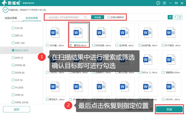Switch to detail preview pane view
The height and width of the screenshot is (116, 186).
(x=180, y=17)
